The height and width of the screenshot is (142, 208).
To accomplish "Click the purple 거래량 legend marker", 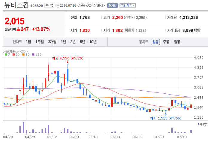I will [x=198, y=124].
